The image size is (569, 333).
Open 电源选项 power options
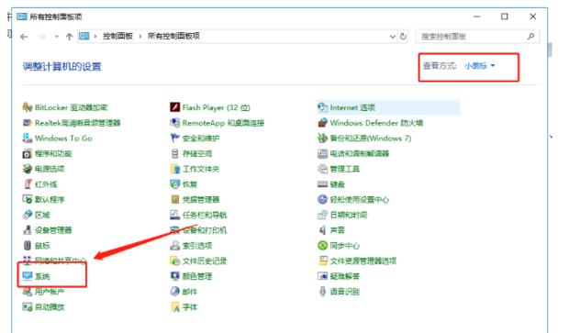(43, 169)
